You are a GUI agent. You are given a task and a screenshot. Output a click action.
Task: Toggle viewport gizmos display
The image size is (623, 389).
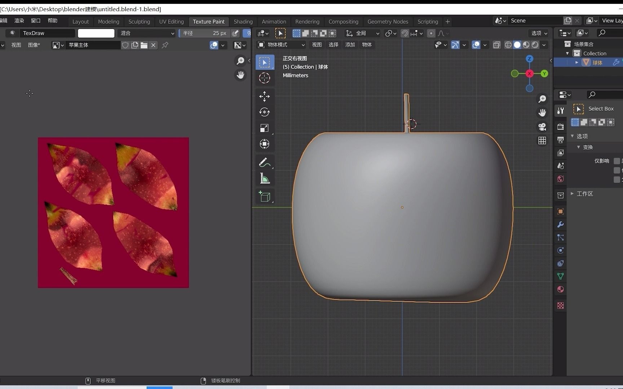(455, 45)
